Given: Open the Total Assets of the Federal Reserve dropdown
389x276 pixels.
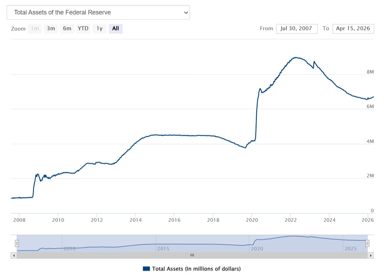Looking at the screenshot, I should click(98, 13).
